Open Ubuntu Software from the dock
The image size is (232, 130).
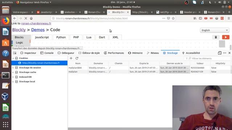(6, 43)
